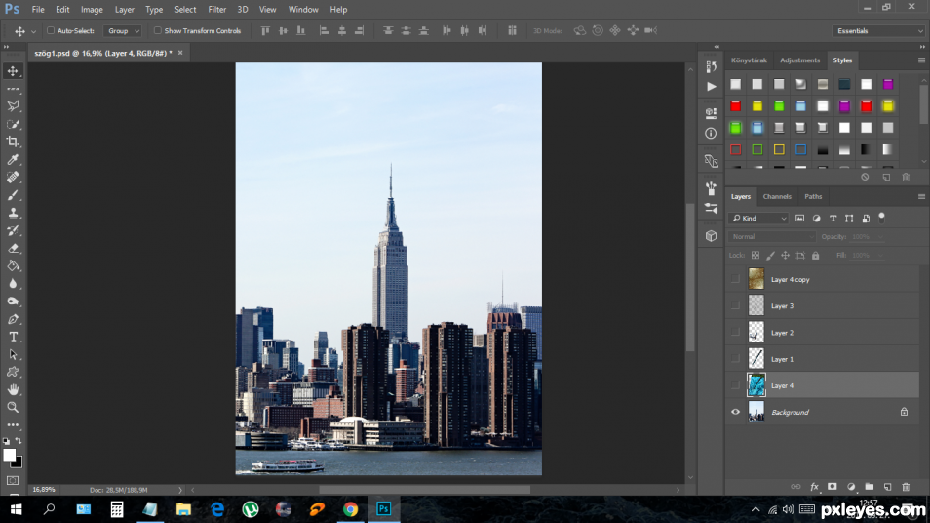The width and height of the screenshot is (930, 523).
Task: Add a layer mask
Action: click(x=833, y=487)
